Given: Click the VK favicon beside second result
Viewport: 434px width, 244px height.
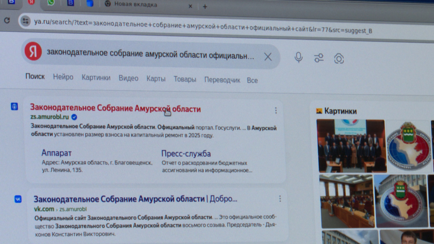Looking at the screenshot, I should 18,199.
